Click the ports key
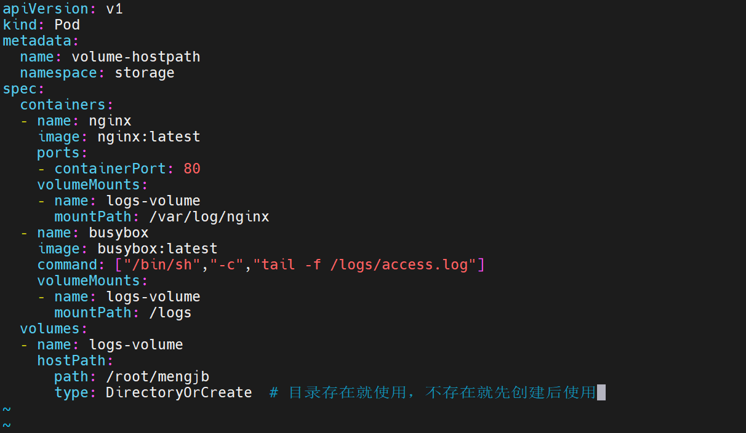 [x=58, y=153]
